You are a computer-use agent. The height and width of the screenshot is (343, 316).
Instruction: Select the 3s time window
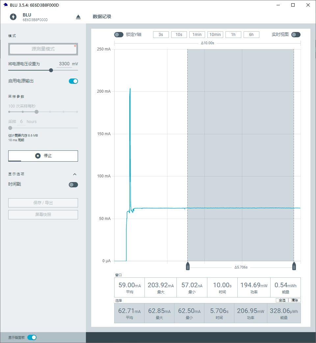click(x=161, y=35)
